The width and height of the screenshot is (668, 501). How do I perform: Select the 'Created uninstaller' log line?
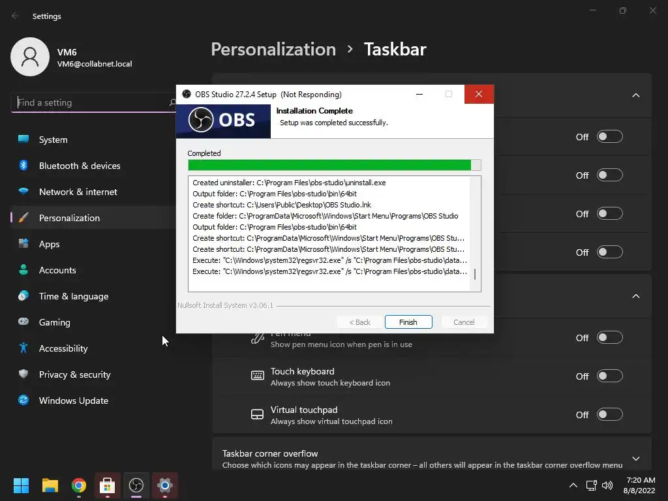[x=289, y=183]
